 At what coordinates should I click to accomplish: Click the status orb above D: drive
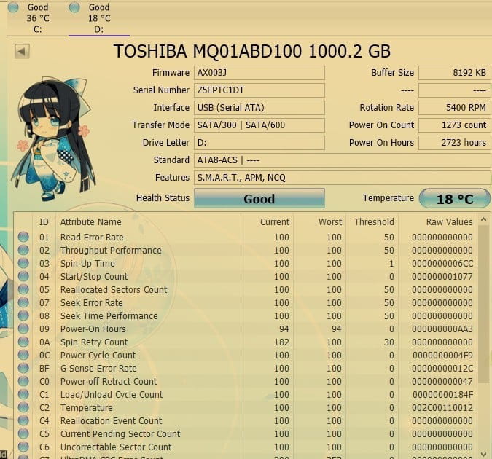tap(74, 7)
